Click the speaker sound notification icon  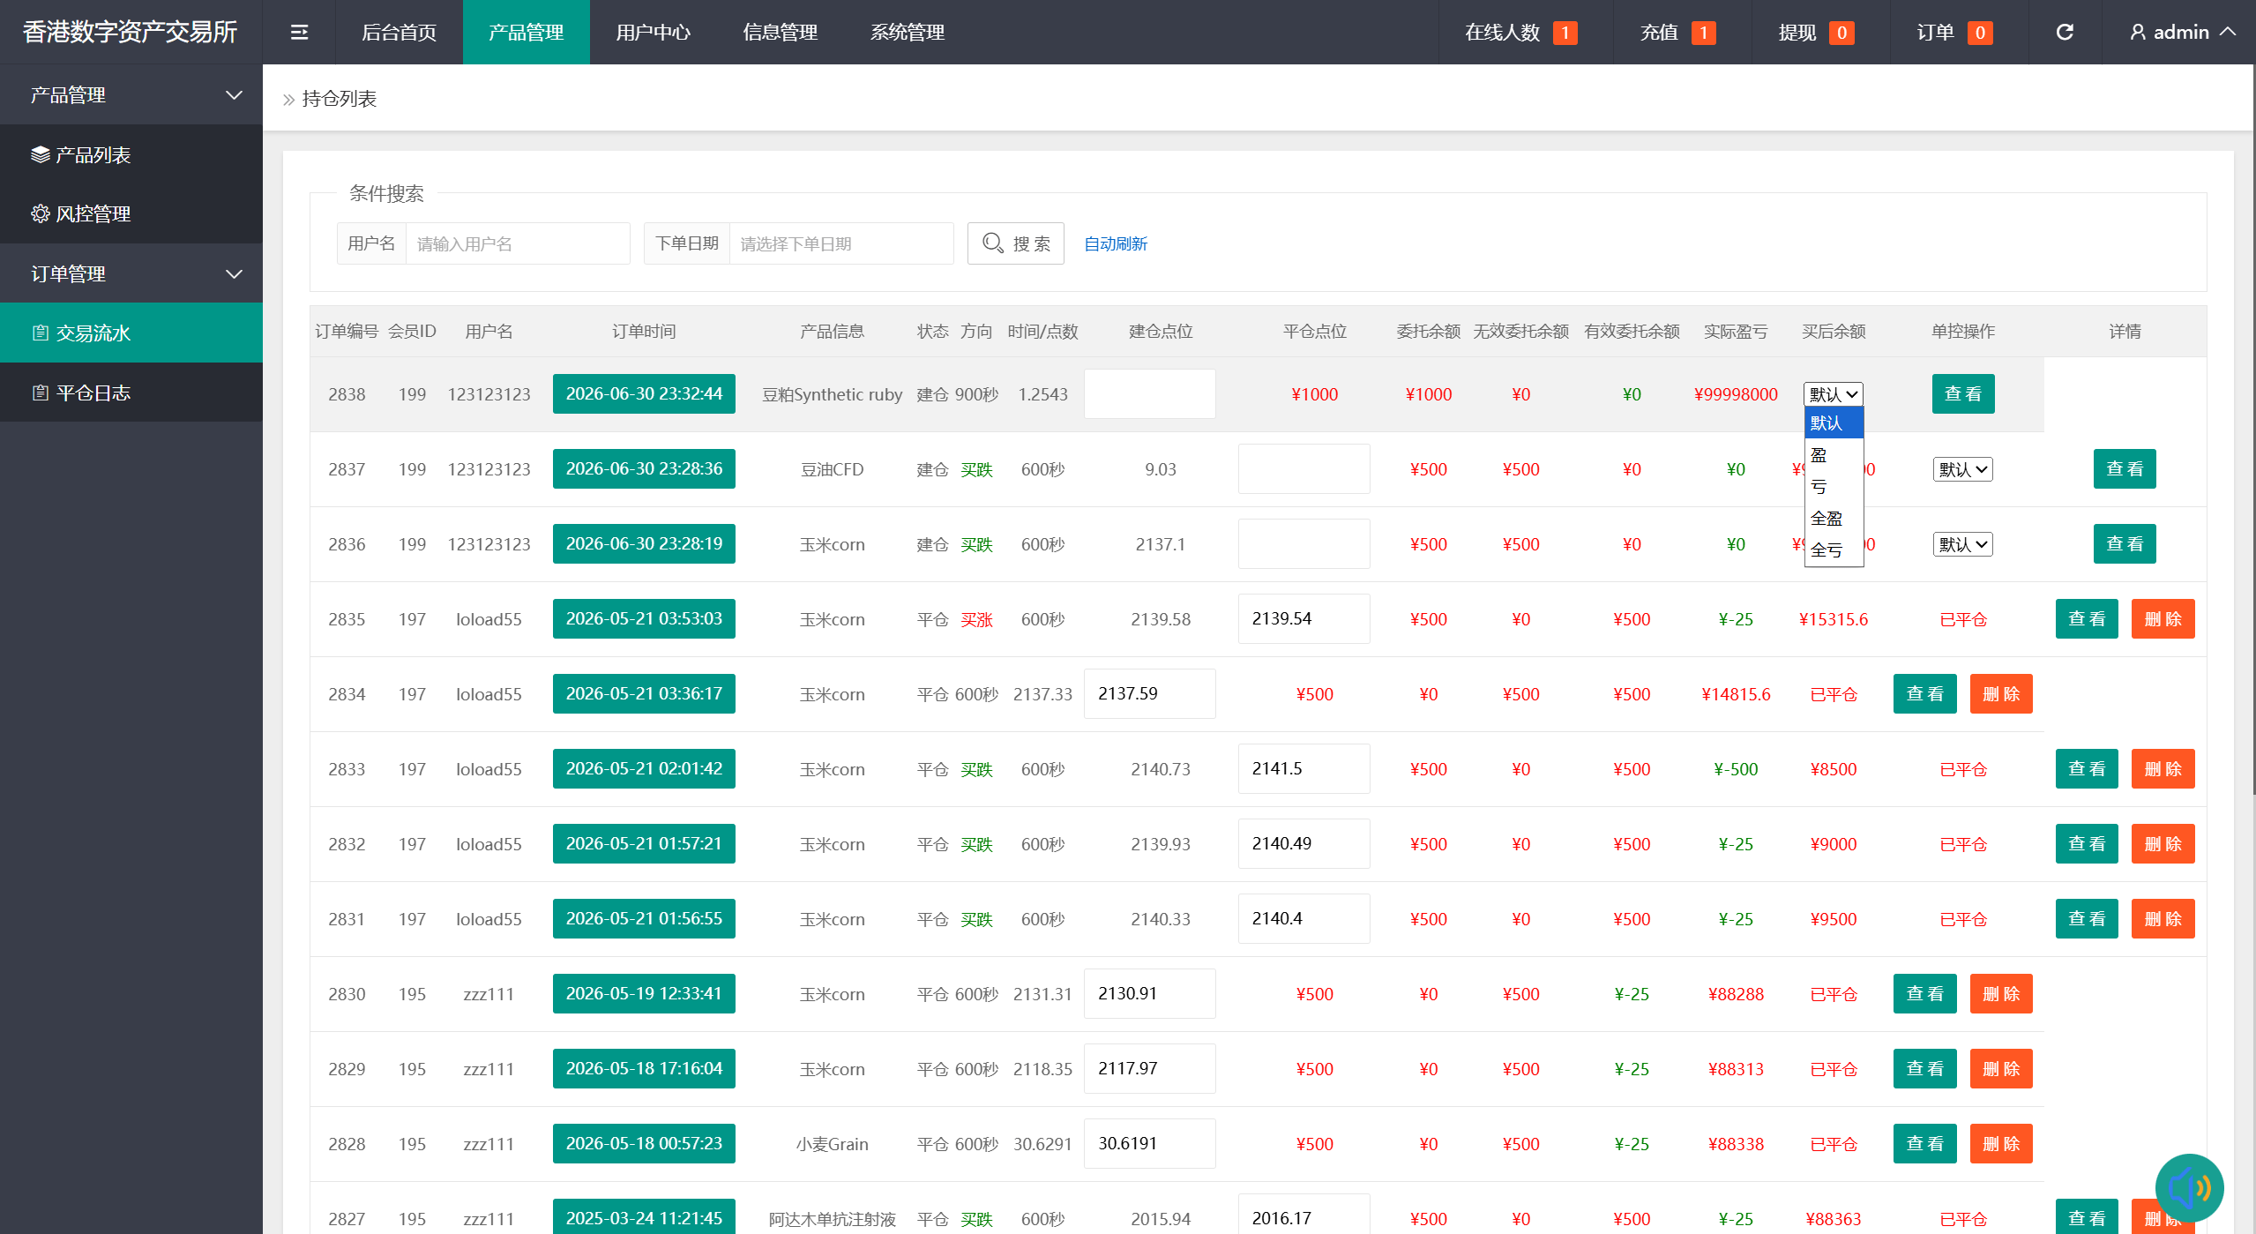click(x=2189, y=1187)
